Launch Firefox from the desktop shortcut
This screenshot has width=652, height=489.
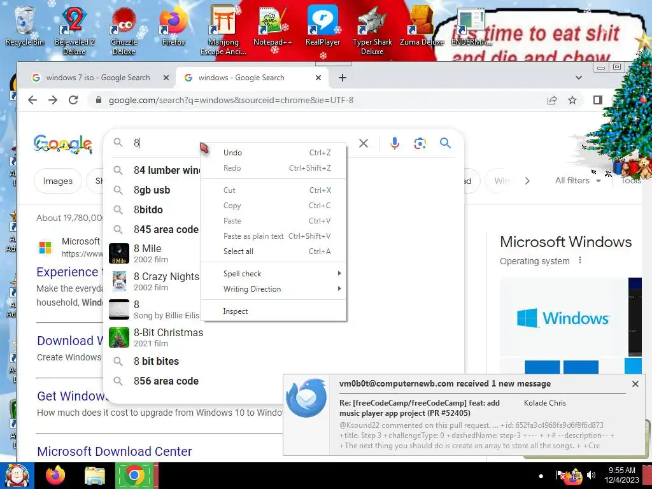173,25
